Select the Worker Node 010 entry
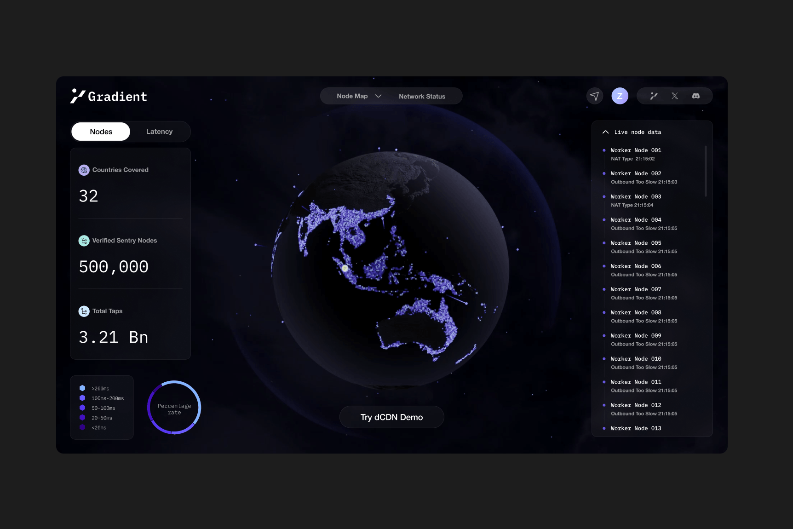The height and width of the screenshot is (529, 793). pyautogui.click(x=644, y=363)
